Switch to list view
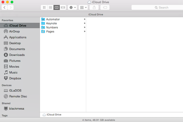183x122 pixels. (50, 7)
